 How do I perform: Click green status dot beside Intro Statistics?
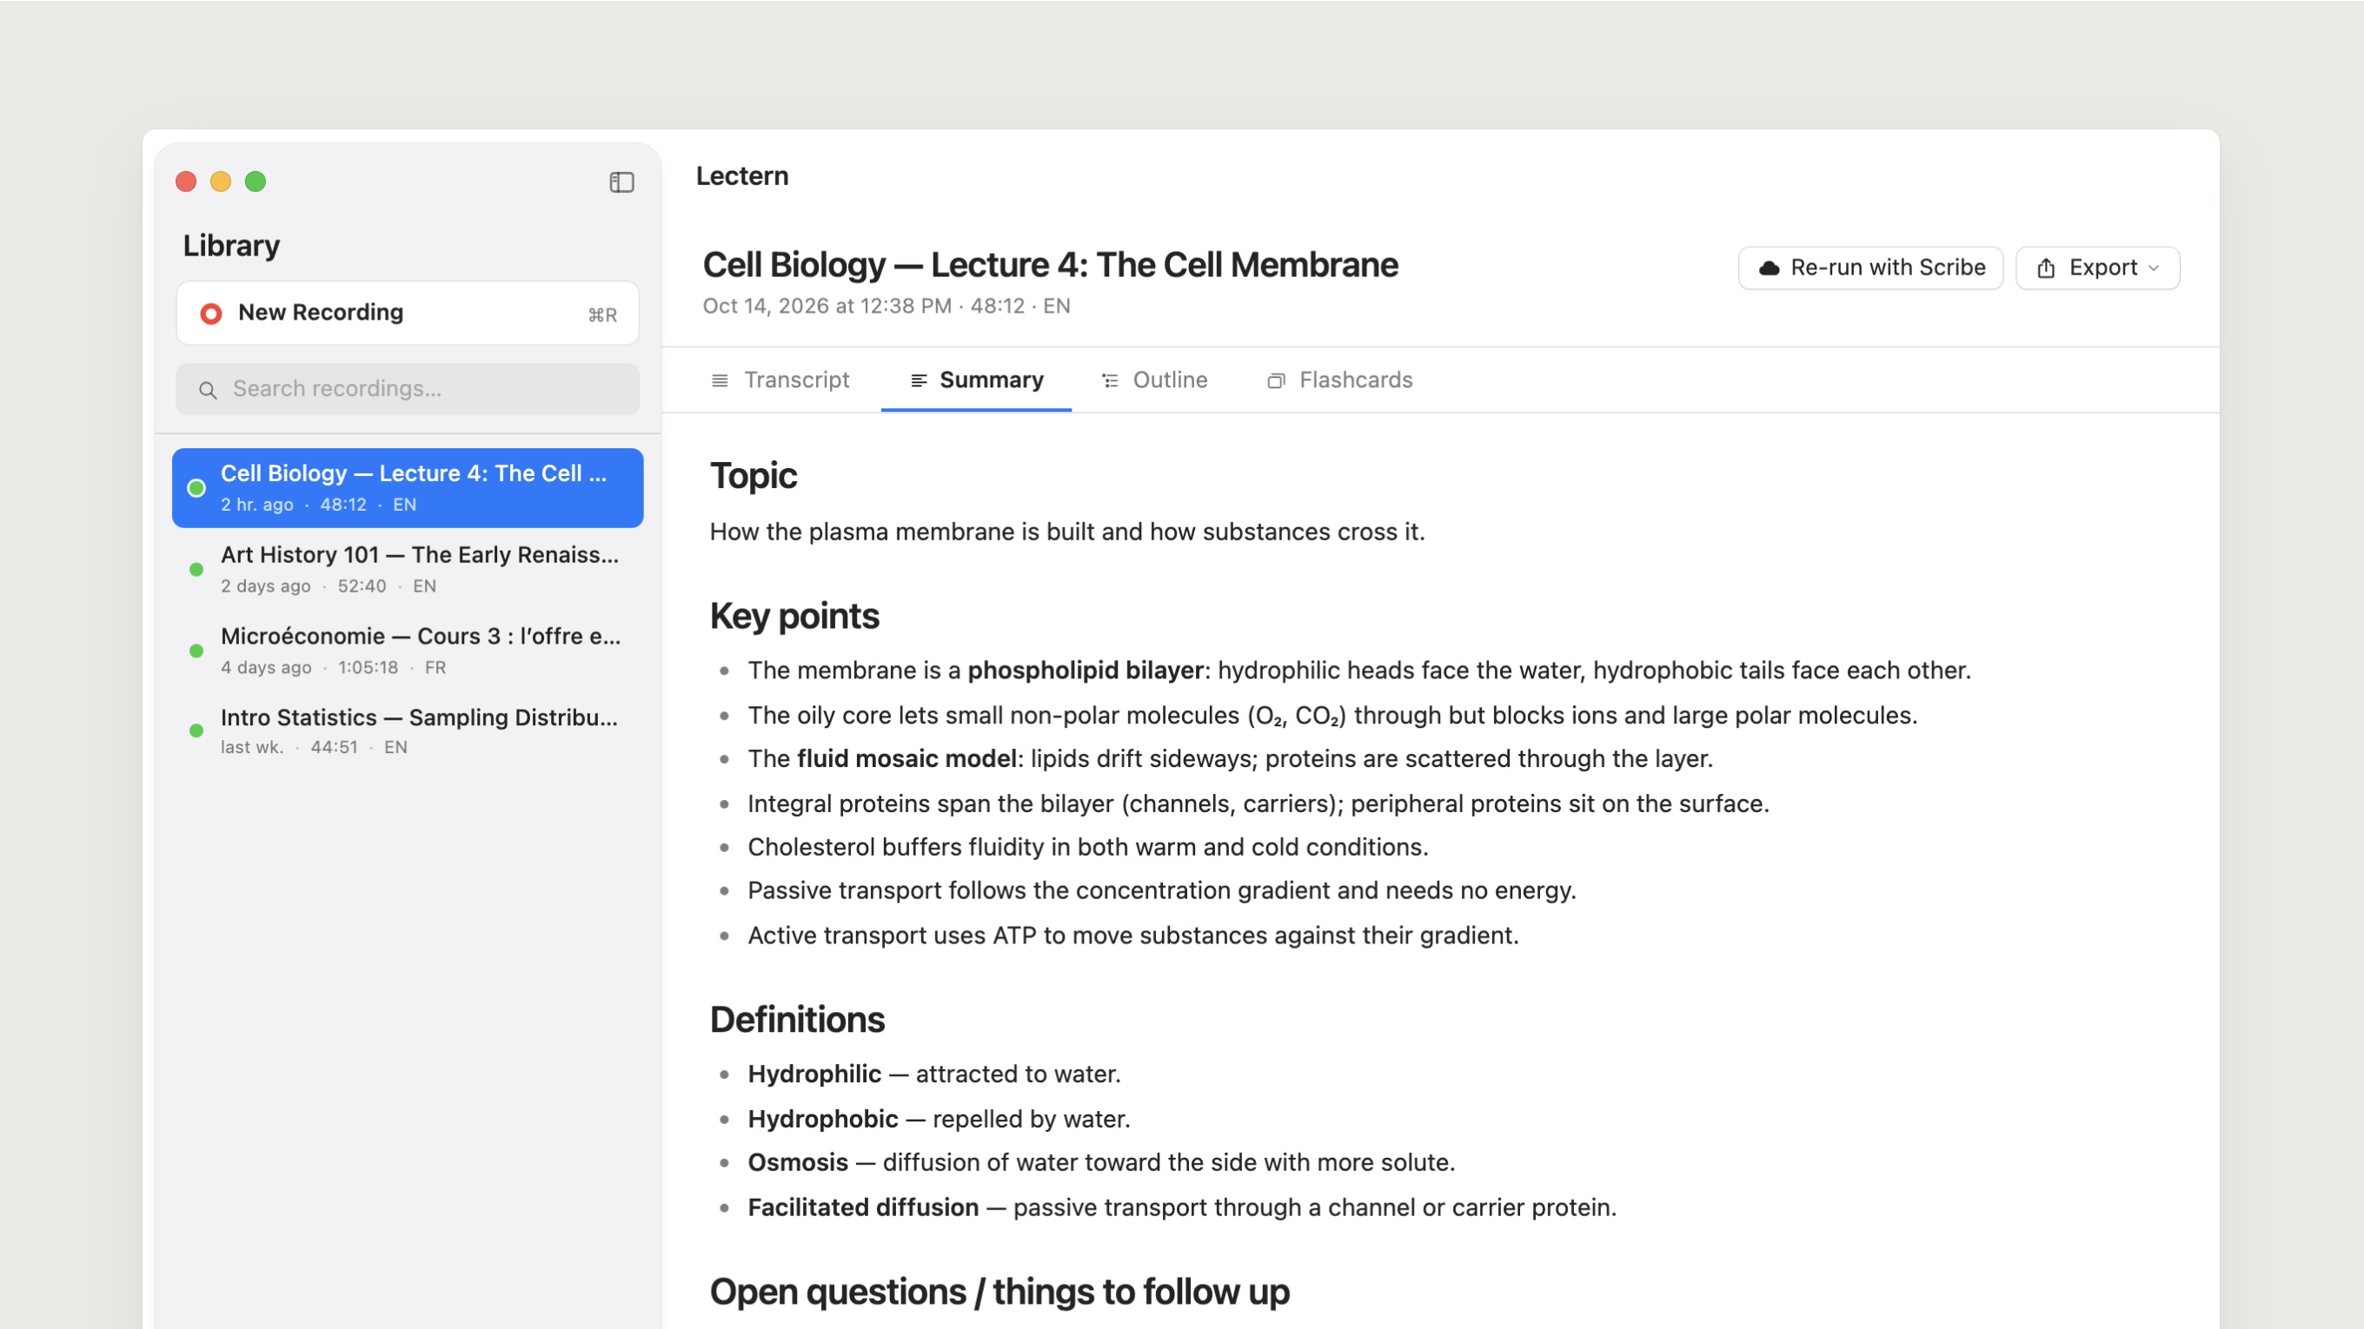pyautogui.click(x=196, y=731)
